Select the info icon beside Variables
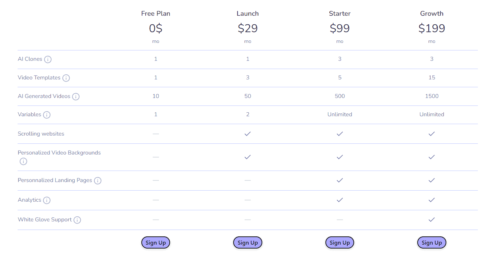 [x=47, y=114]
